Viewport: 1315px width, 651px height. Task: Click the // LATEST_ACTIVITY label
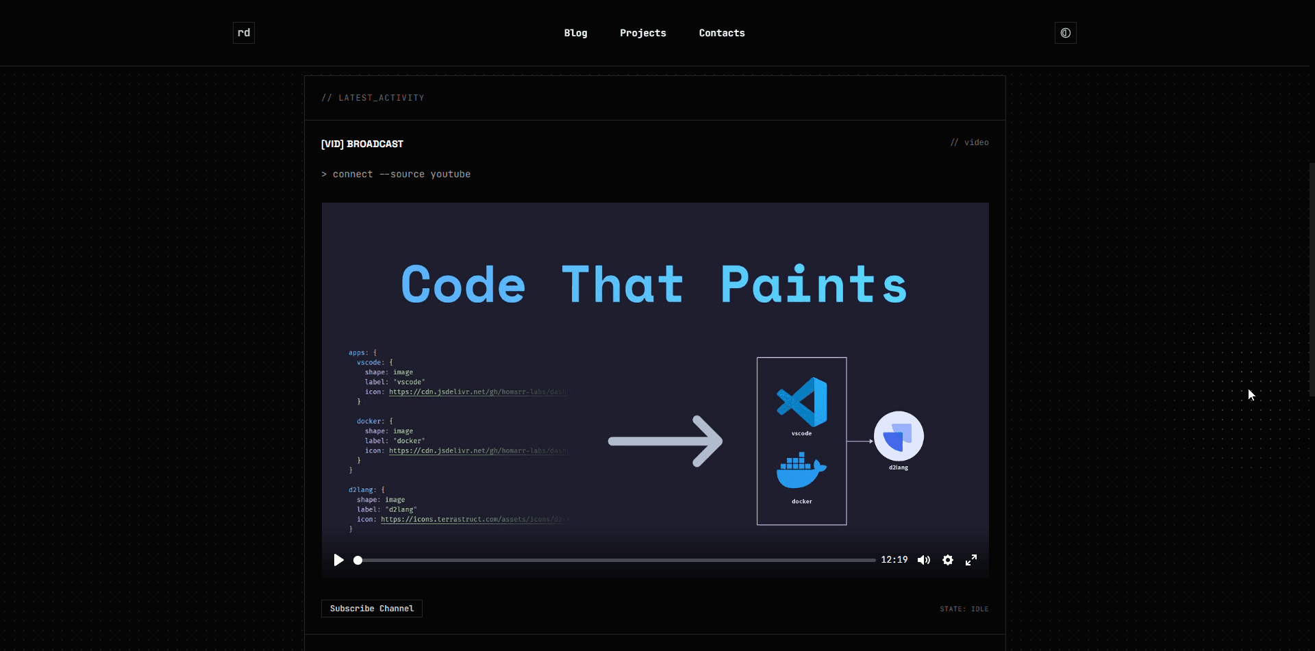(x=373, y=98)
